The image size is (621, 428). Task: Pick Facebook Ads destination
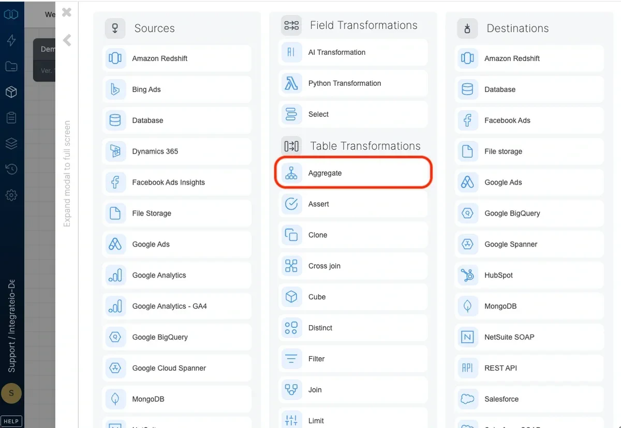(x=529, y=120)
